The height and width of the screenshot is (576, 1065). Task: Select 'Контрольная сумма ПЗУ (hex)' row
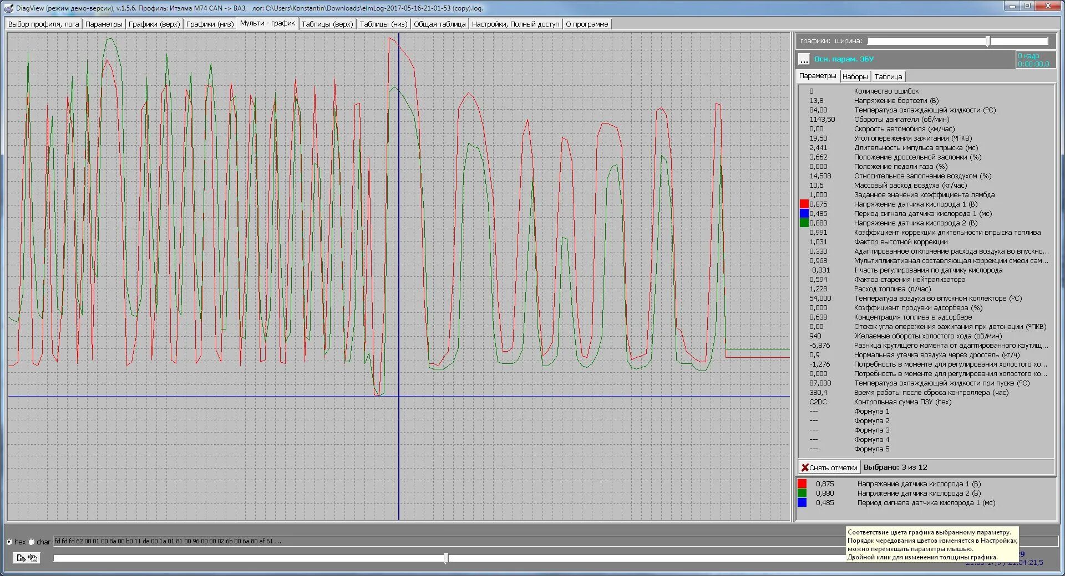[x=926, y=402]
